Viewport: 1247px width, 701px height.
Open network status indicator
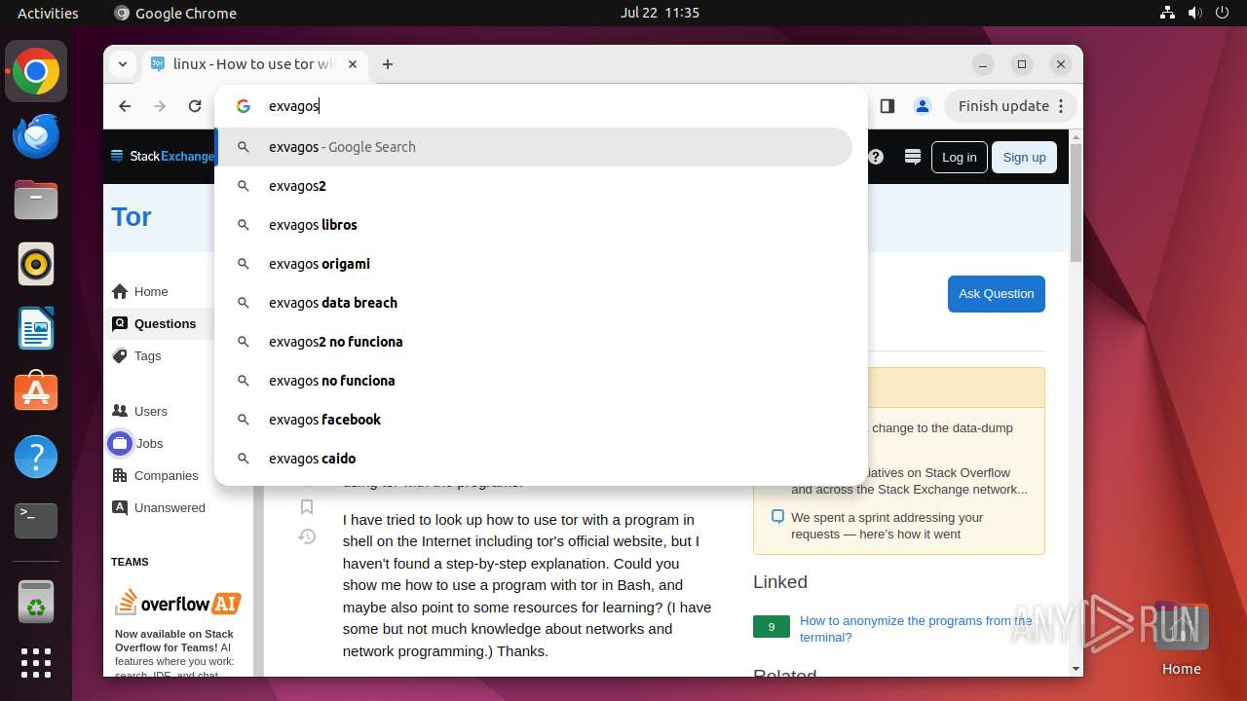pyautogui.click(x=1167, y=13)
